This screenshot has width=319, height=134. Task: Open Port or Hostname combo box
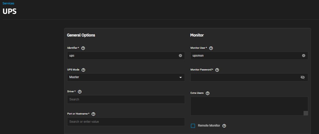tap(126, 122)
